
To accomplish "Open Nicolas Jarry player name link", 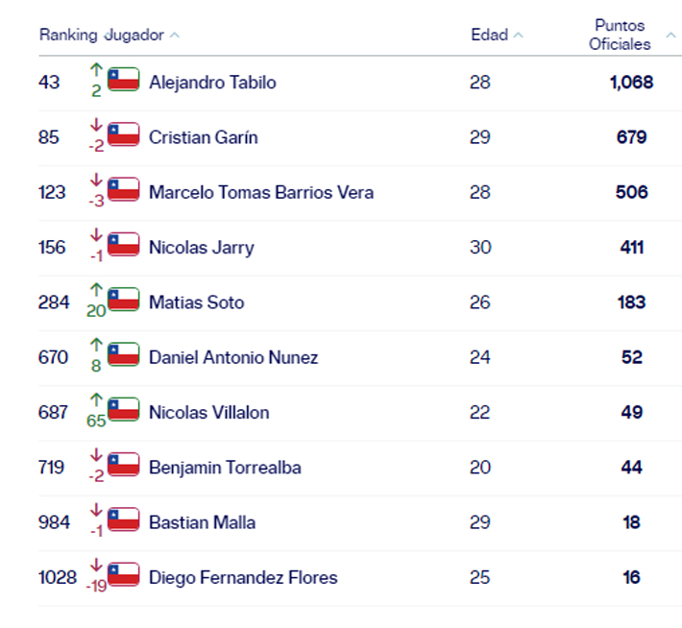I will tap(202, 248).
